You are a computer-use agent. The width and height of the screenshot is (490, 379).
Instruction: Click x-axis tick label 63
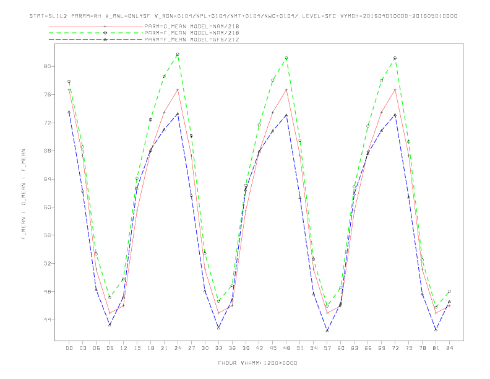[355, 348]
